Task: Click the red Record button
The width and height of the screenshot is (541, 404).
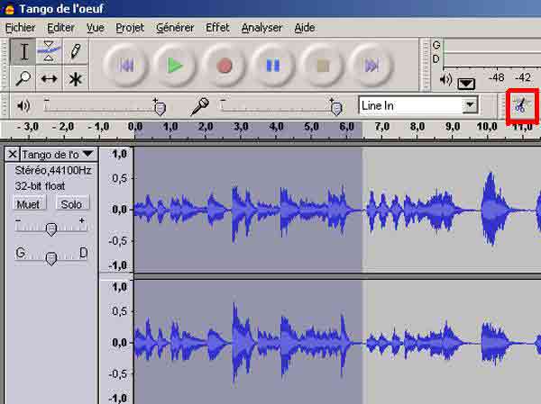Action: coord(224,65)
